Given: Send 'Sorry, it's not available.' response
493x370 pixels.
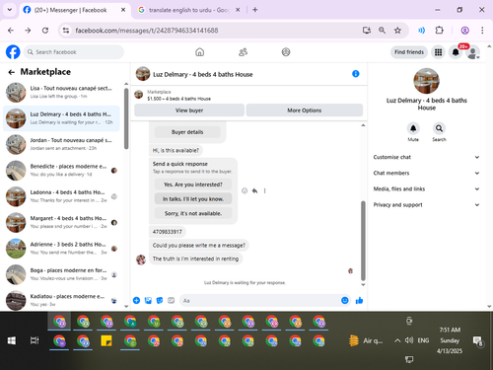Looking at the screenshot, I should coord(193,213).
